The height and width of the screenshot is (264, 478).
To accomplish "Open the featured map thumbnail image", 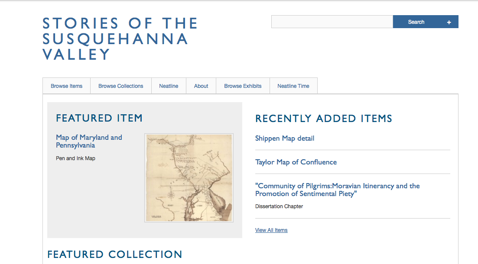I will coord(189,178).
